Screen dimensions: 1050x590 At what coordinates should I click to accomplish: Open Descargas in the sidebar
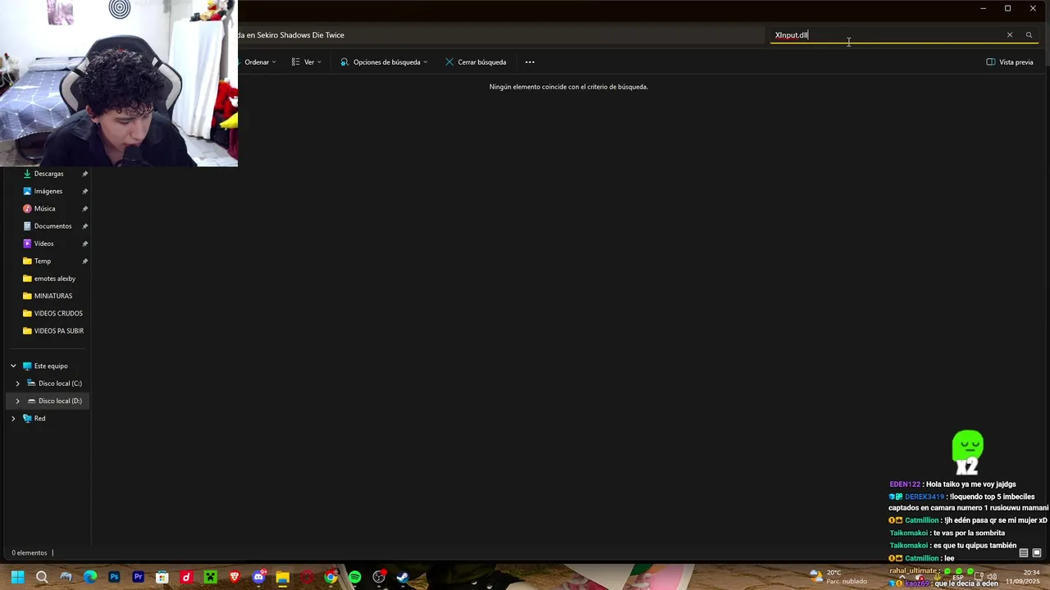(48, 174)
